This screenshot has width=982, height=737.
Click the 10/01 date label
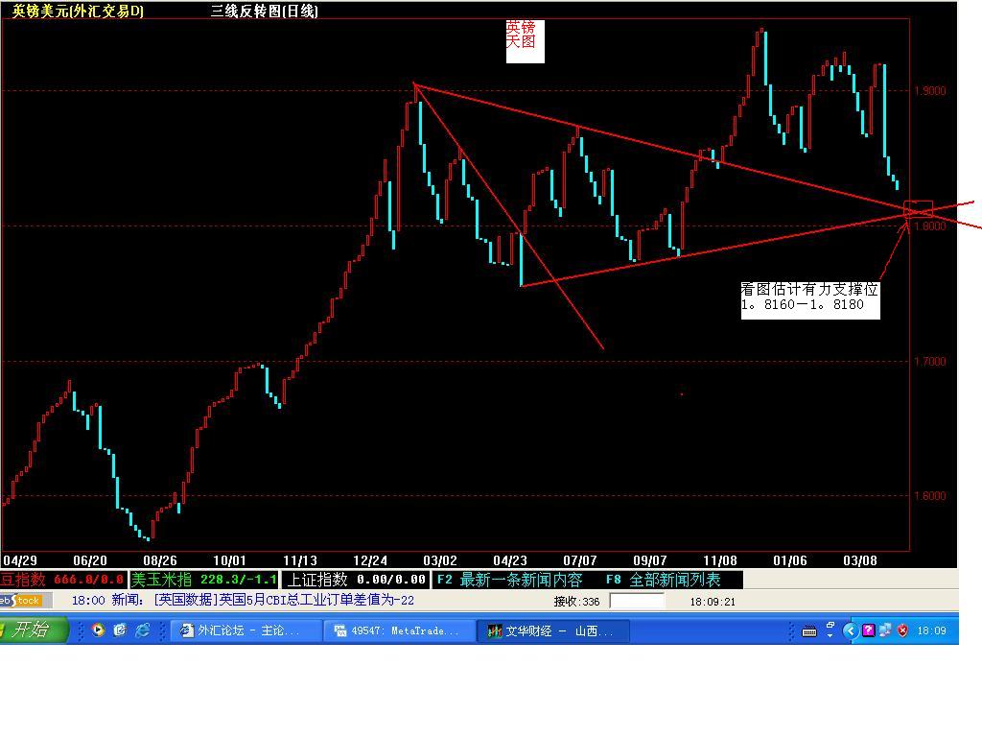230,560
